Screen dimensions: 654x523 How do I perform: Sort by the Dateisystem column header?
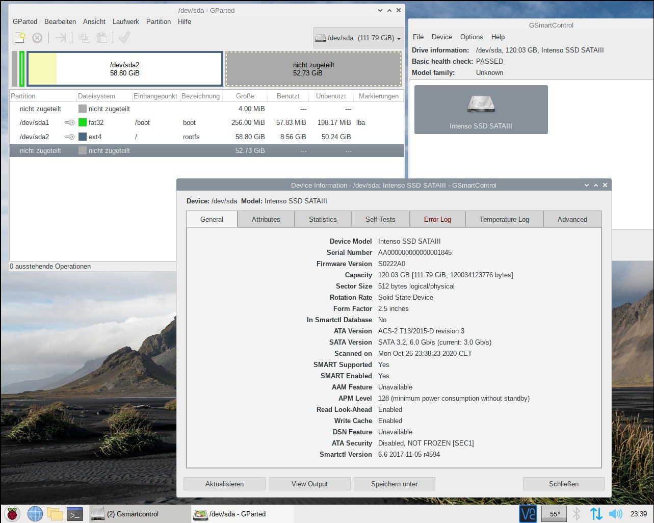point(104,96)
